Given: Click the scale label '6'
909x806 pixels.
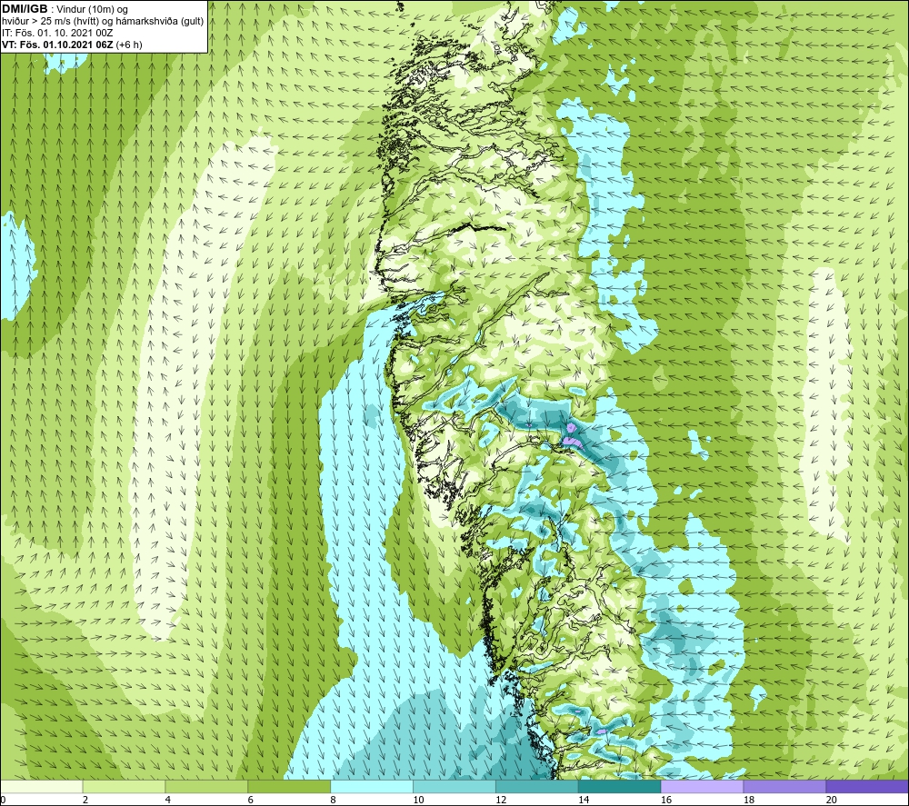Looking at the screenshot, I should coord(251,801).
